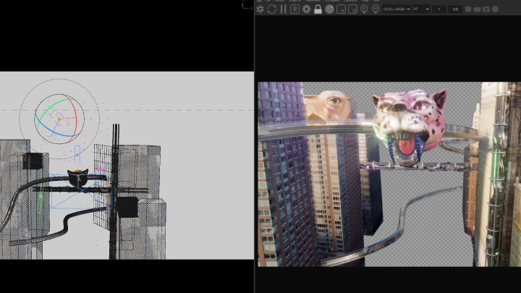Image resolution: width=521 pixels, height=293 pixels.
Task: Restart the render with the refresh icon
Action: pyautogui.click(x=271, y=9)
